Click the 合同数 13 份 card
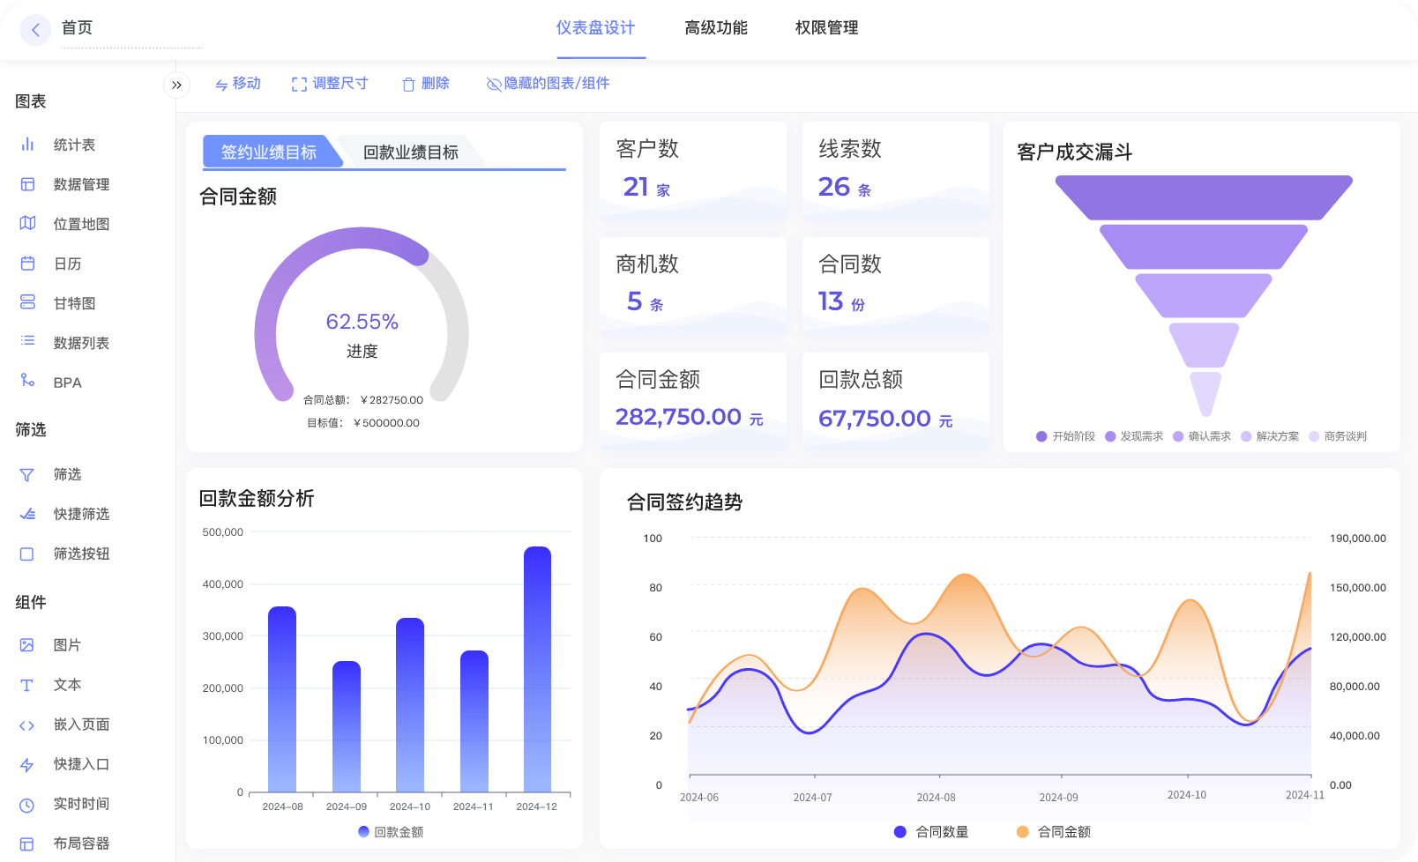This screenshot has height=862, width=1418. 896,287
